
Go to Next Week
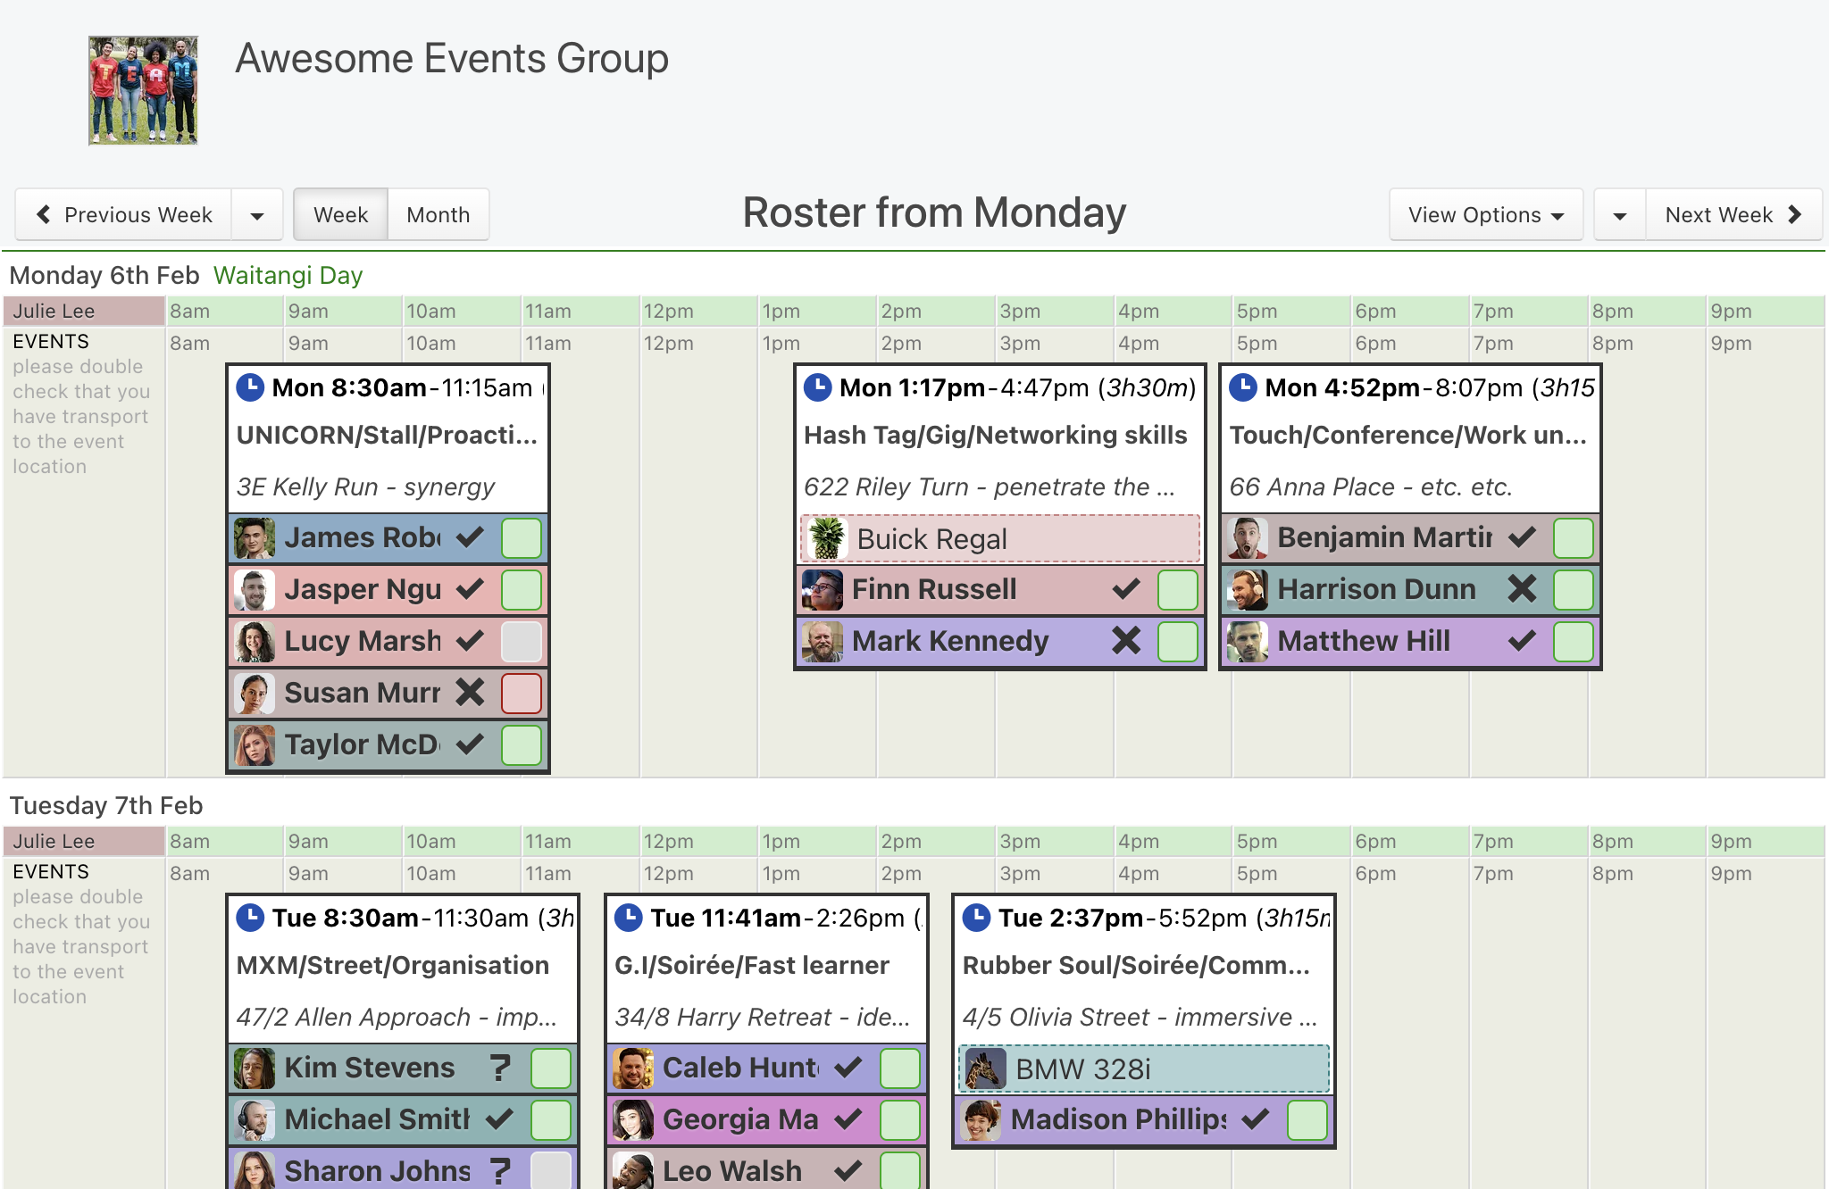(x=1733, y=214)
